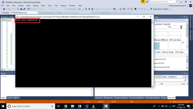Switch to the diagnostics Events tab
The width and height of the screenshot is (193, 109).
pyautogui.click(x=158, y=52)
